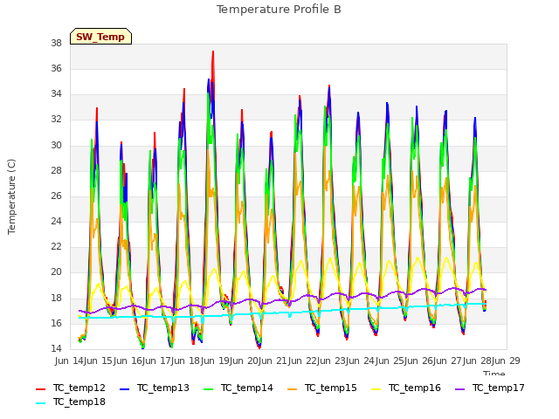Viewport: 559px width, 419px height.
Task: Click the yellow TC_temp16 legend swatch
Action: 376,389
